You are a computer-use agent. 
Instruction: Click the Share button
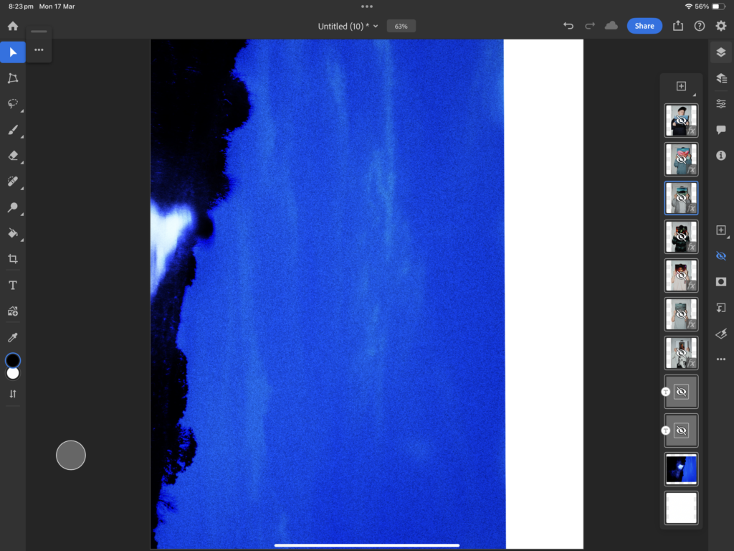[x=644, y=26]
